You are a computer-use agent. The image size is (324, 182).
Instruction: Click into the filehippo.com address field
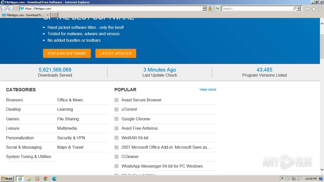[x=113, y=8]
